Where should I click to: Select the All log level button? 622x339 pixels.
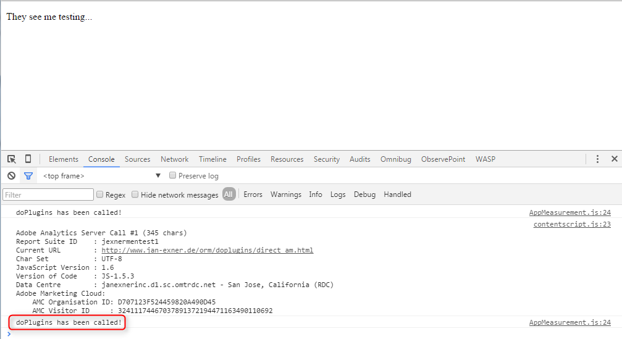click(229, 195)
